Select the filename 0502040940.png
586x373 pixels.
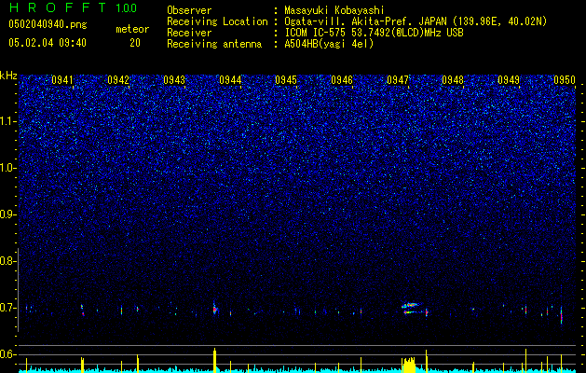[48, 25]
